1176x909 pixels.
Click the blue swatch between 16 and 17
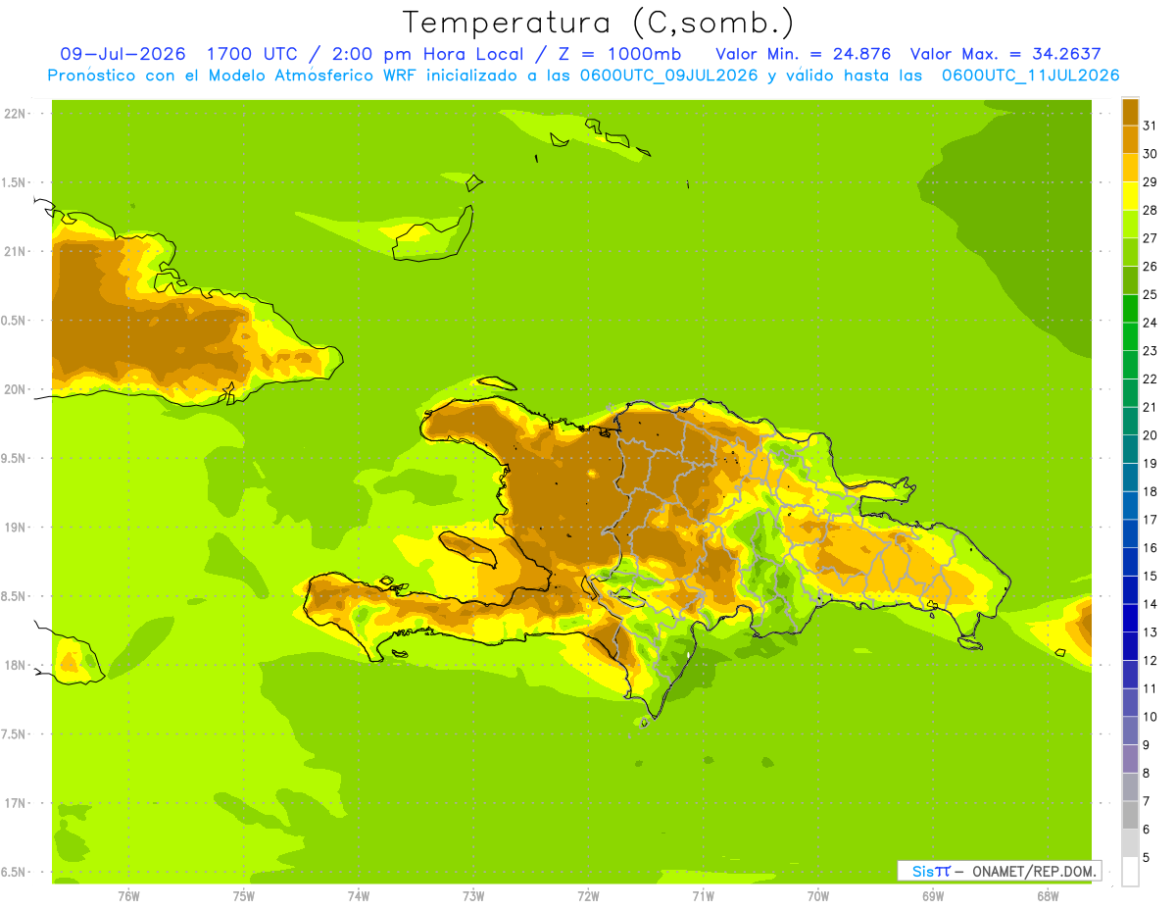point(1130,533)
